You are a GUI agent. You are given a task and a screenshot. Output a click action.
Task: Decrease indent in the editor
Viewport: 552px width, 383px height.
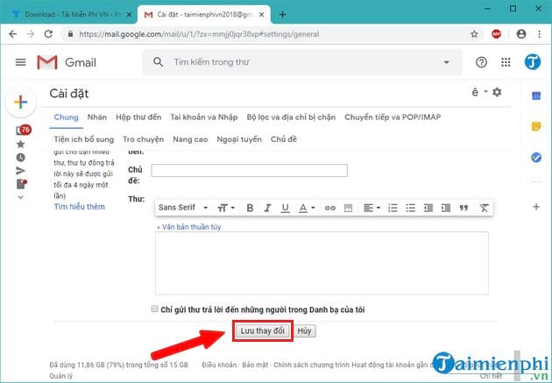[428, 208]
